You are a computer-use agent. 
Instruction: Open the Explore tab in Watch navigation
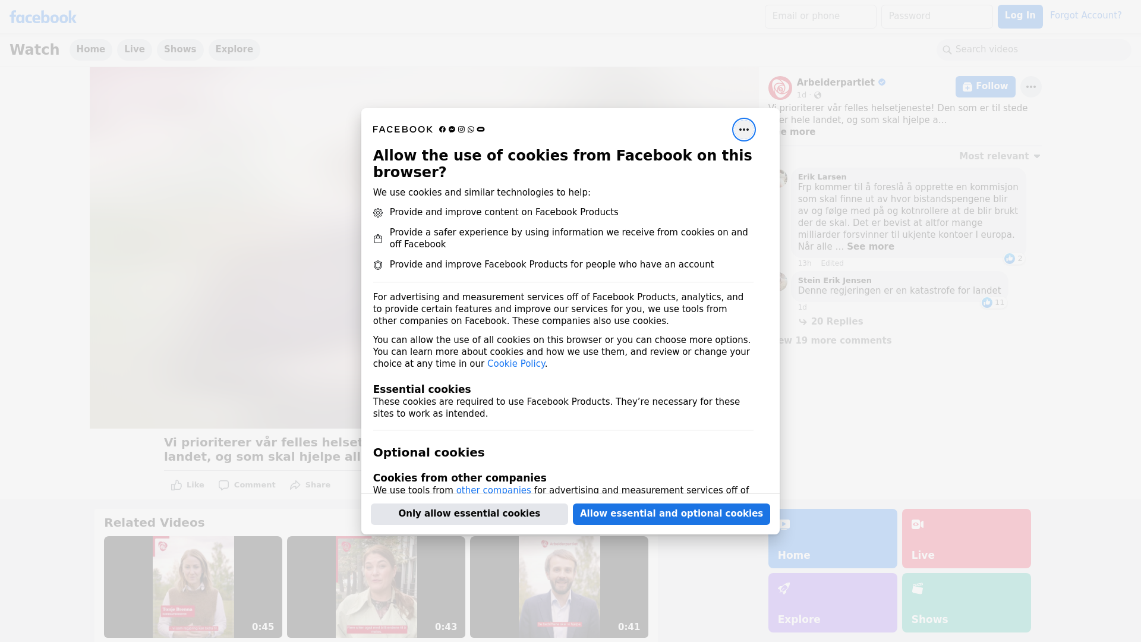click(234, 49)
